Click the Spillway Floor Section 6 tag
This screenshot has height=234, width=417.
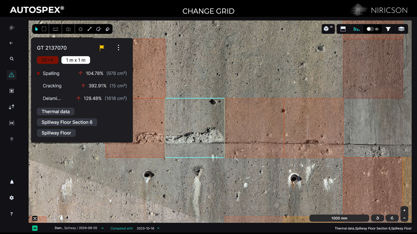point(67,122)
